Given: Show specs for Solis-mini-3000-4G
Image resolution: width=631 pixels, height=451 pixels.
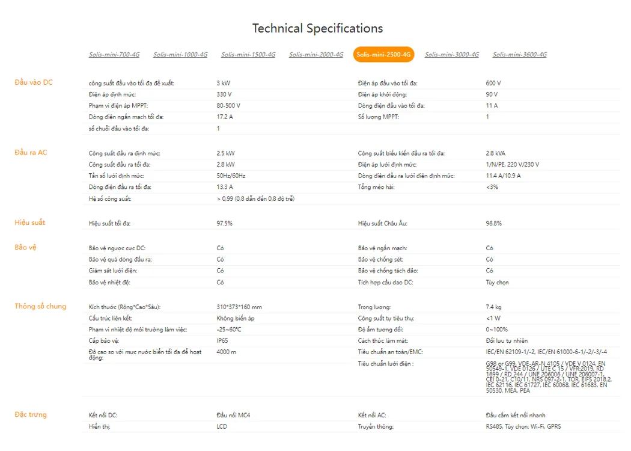Looking at the screenshot, I should click(x=452, y=55).
